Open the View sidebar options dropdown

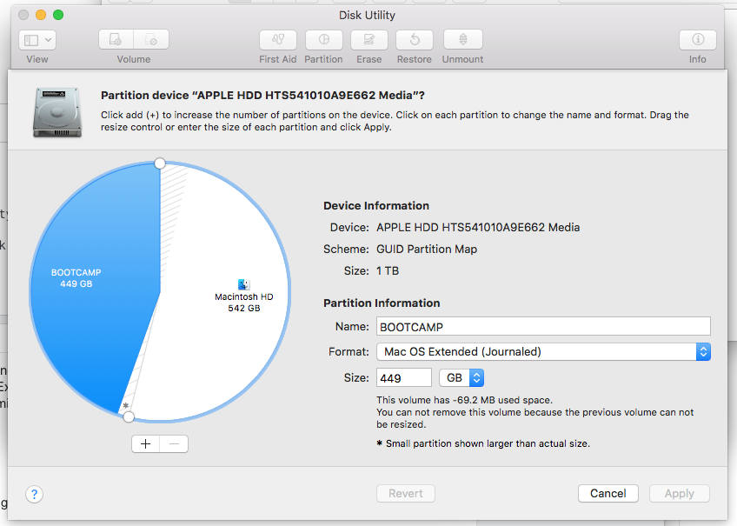37,40
